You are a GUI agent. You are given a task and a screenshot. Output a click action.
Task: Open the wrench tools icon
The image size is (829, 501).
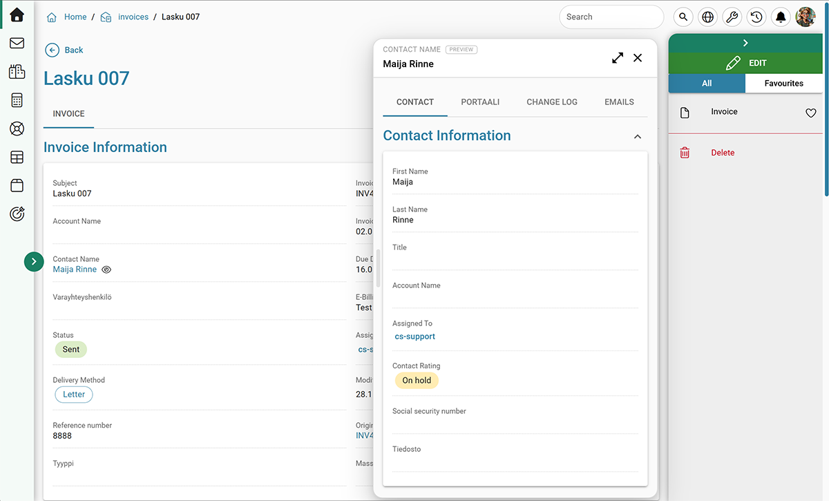pyautogui.click(x=732, y=17)
